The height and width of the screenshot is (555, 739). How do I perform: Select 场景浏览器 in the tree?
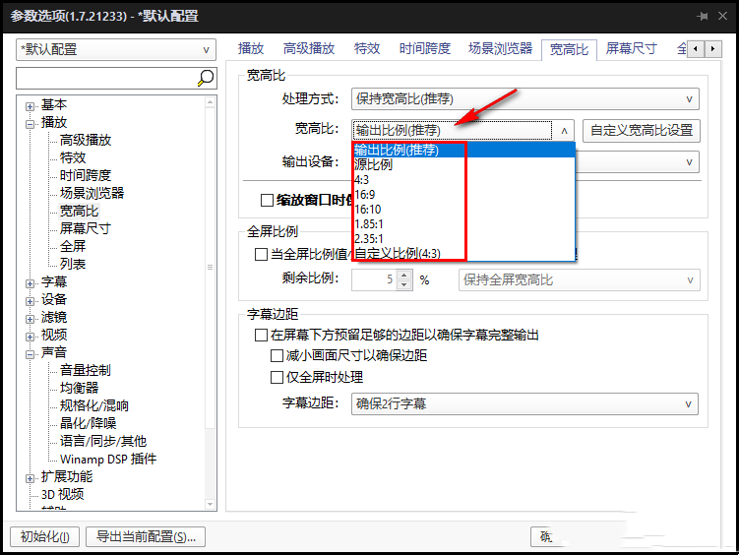coord(92,193)
